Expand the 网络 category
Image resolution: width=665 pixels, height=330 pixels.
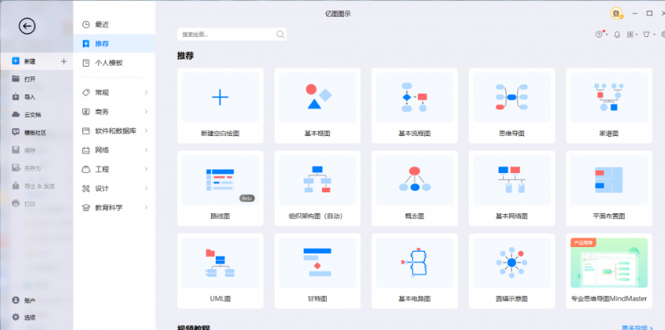point(114,150)
